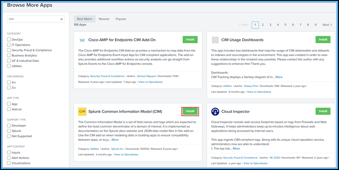This screenshot has width=339, height=170.
Task: View CIM Usage Dashboards on Splunkbase
Action: 259,92
